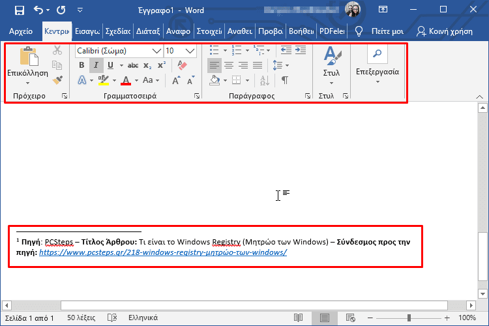Click the Copy icon

coord(57,65)
